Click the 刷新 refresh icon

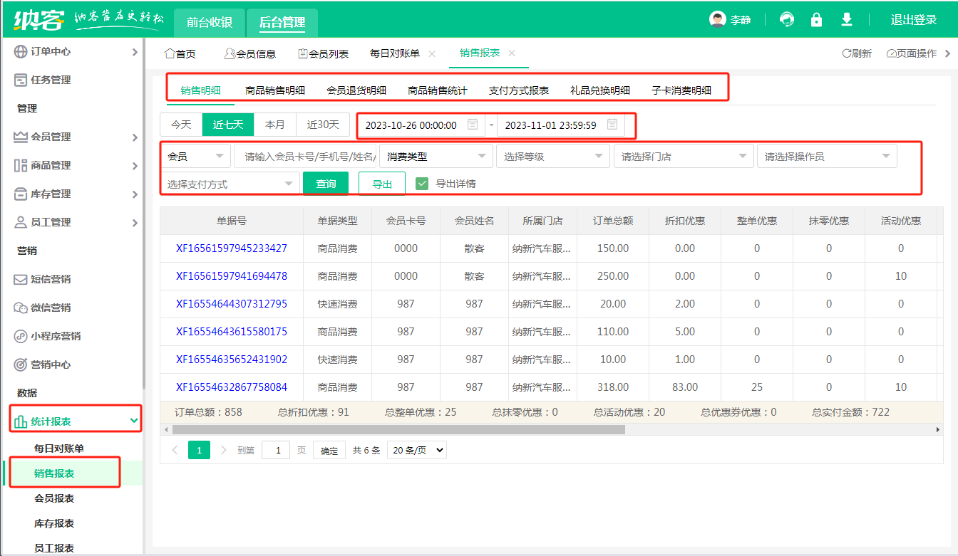pyautogui.click(x=847, y=53)
